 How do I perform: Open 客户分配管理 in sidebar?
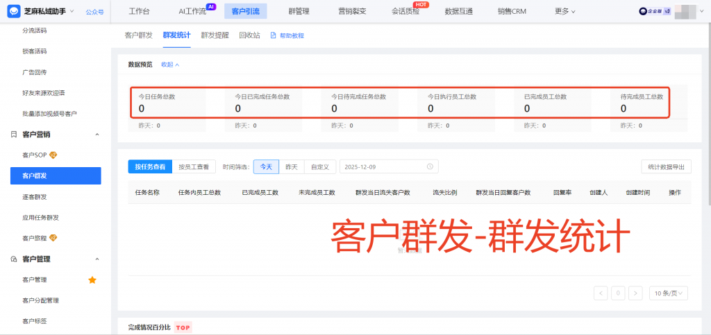40,300
